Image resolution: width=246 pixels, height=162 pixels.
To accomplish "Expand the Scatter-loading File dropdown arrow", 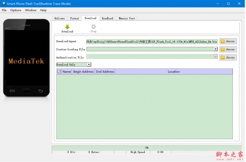I will pos(216,49).
